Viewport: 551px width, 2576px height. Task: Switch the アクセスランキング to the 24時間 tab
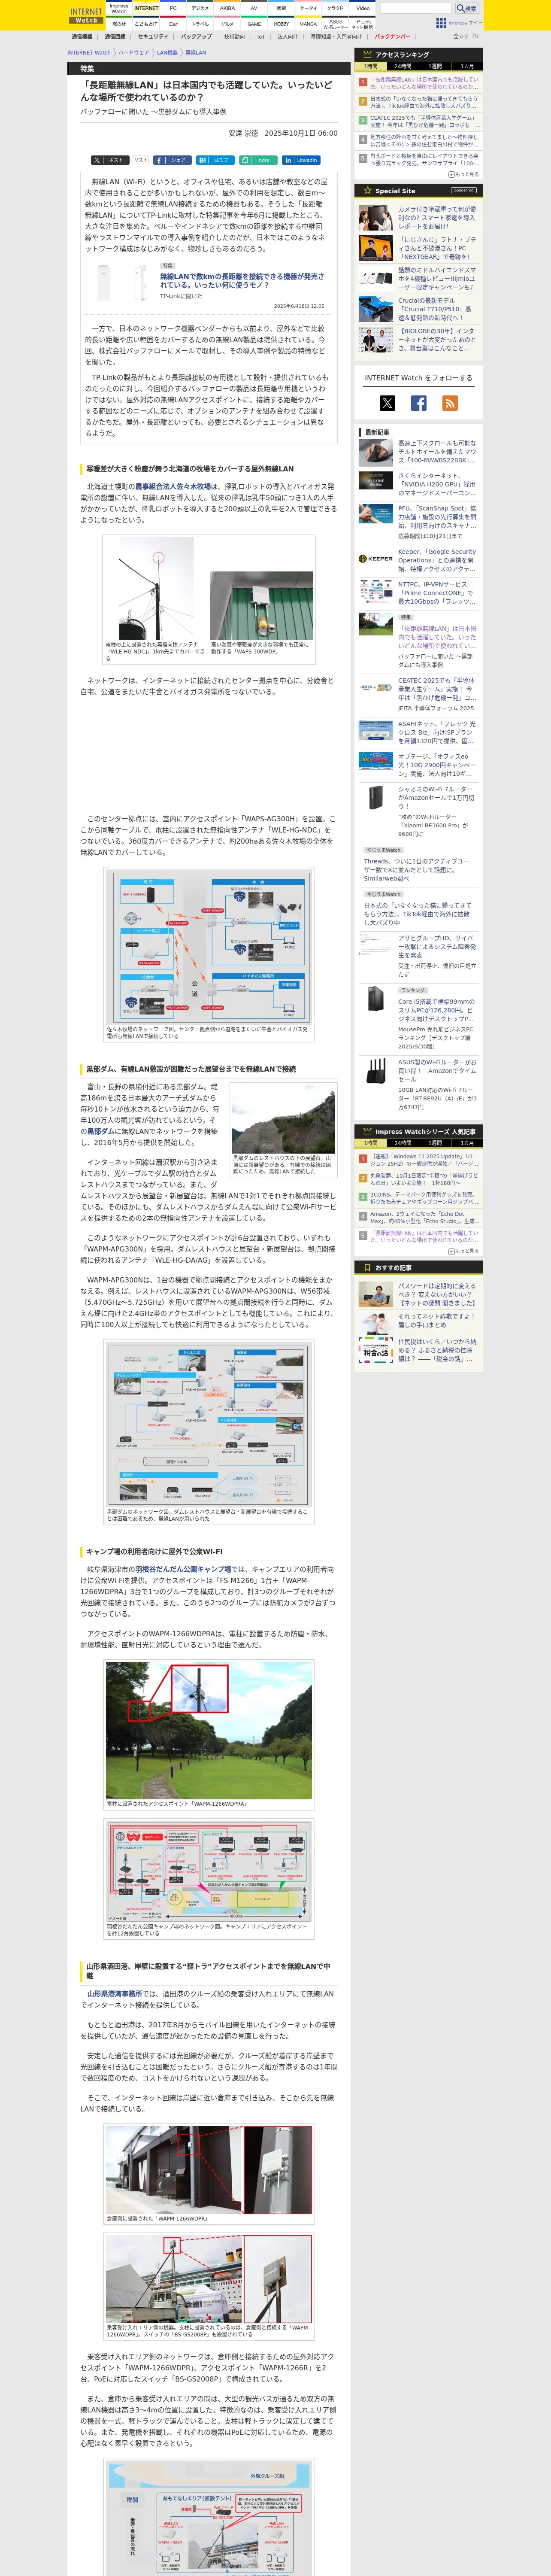coord(402,66)
